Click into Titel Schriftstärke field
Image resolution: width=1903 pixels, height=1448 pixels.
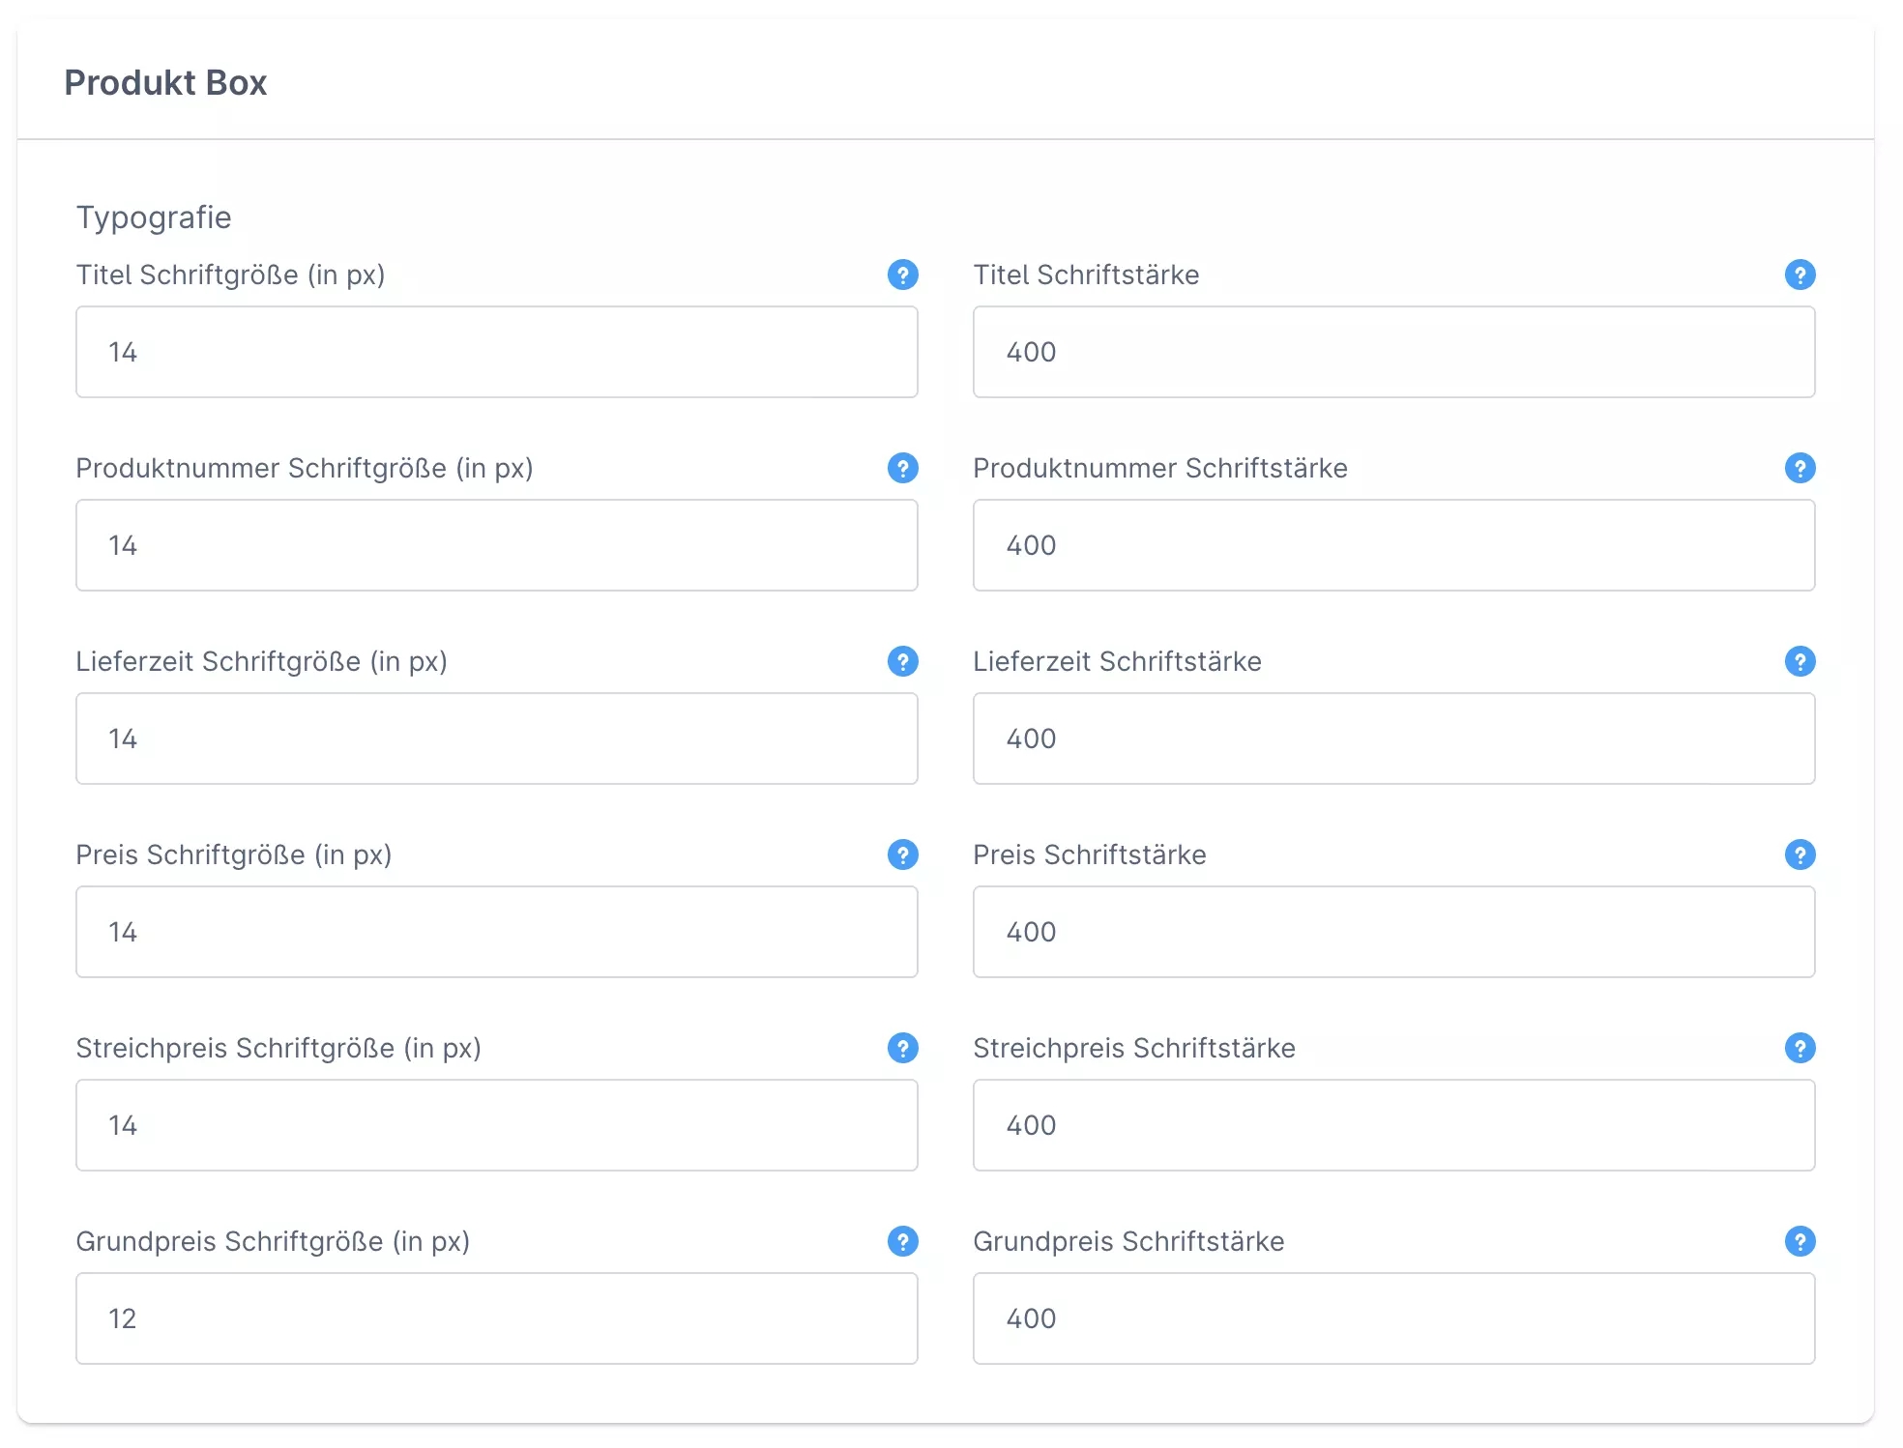click(1393, 352)
